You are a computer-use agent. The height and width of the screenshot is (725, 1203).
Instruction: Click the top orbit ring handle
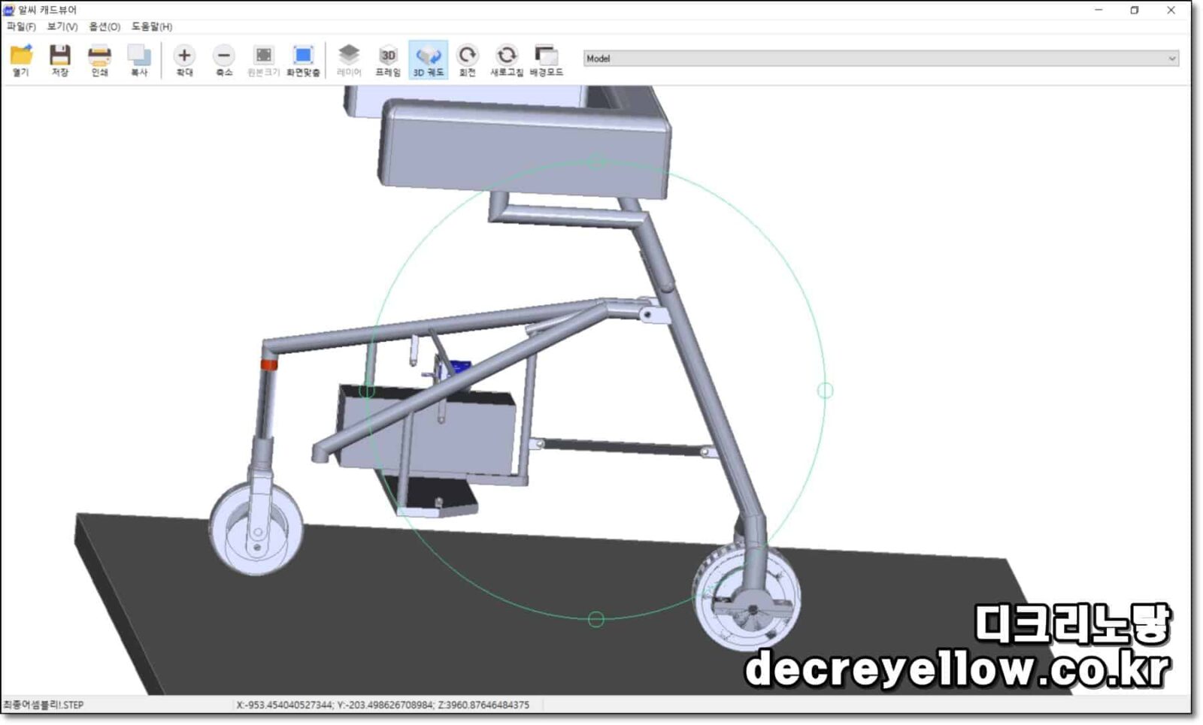click(597, 161)
